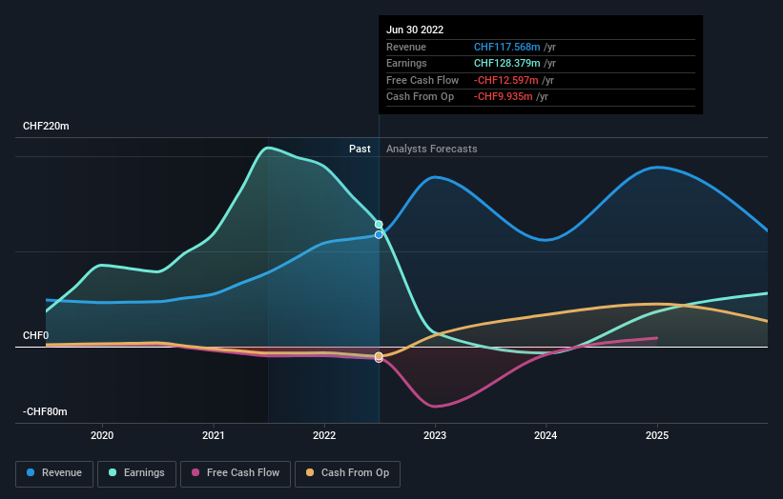Click the CHF128.379m earnings value
The image size is (783, 499).
point(506,63)
